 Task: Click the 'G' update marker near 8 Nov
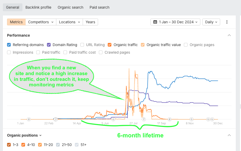pos(191,119)
